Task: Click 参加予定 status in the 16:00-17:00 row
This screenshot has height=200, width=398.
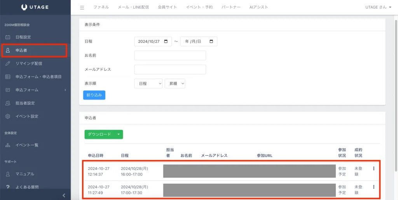Action: (x=342, y=171)
